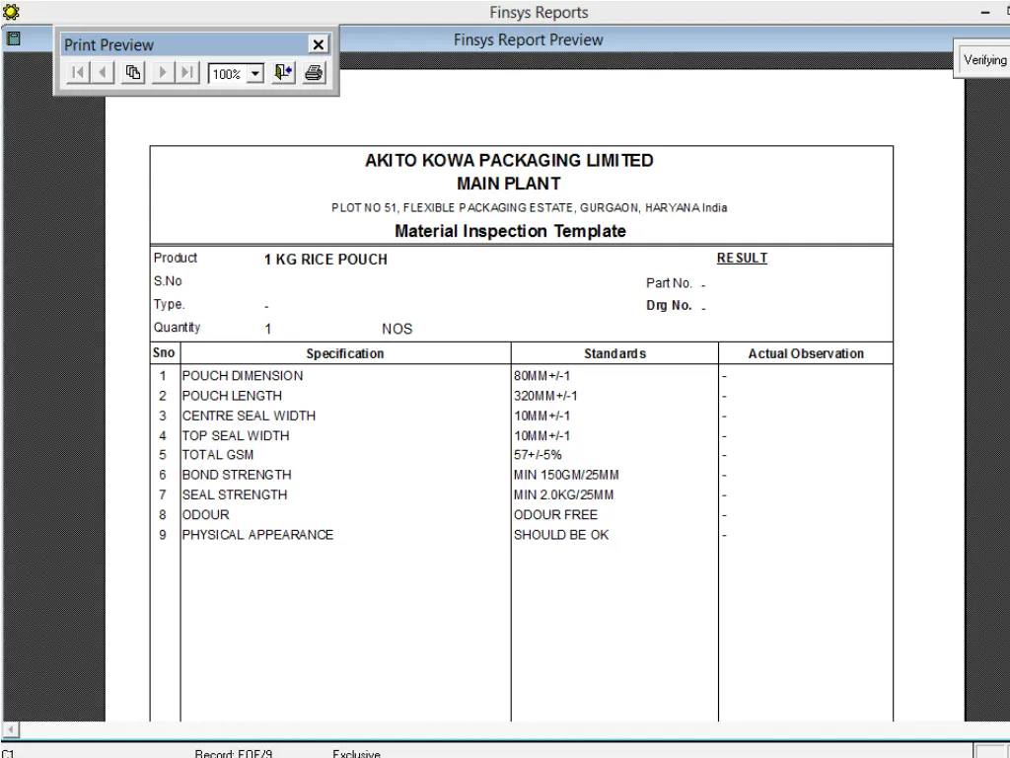Click the Product label
Viewport: 1010px width, 758px height.
click(x=176, y=258)
